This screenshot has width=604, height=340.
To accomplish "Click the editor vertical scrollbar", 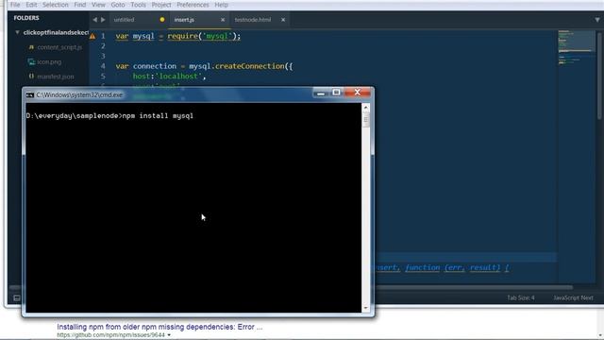I will pyautogui.click(x=600, y=76).
